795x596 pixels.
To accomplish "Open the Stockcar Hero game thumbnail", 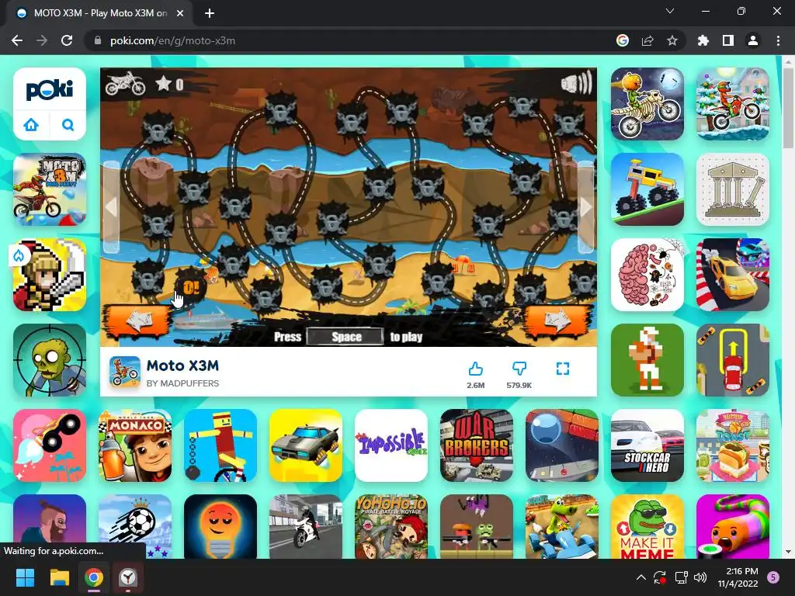I will [647, 445].
